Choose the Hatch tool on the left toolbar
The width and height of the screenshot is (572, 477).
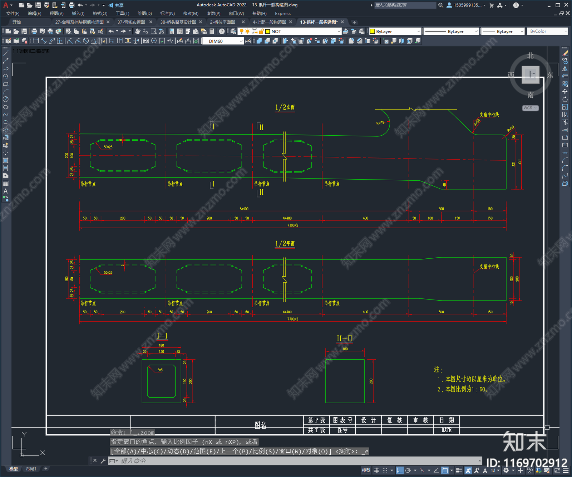click(x=5, y=160)
